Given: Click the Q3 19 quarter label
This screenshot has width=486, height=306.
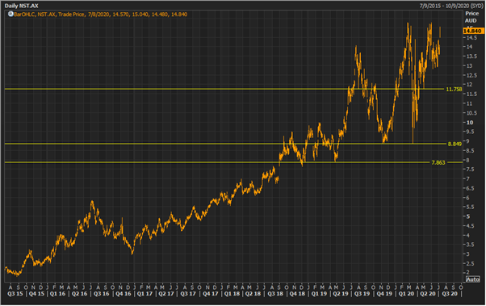Looking at the screenshot, I should [x=362, y=294].
